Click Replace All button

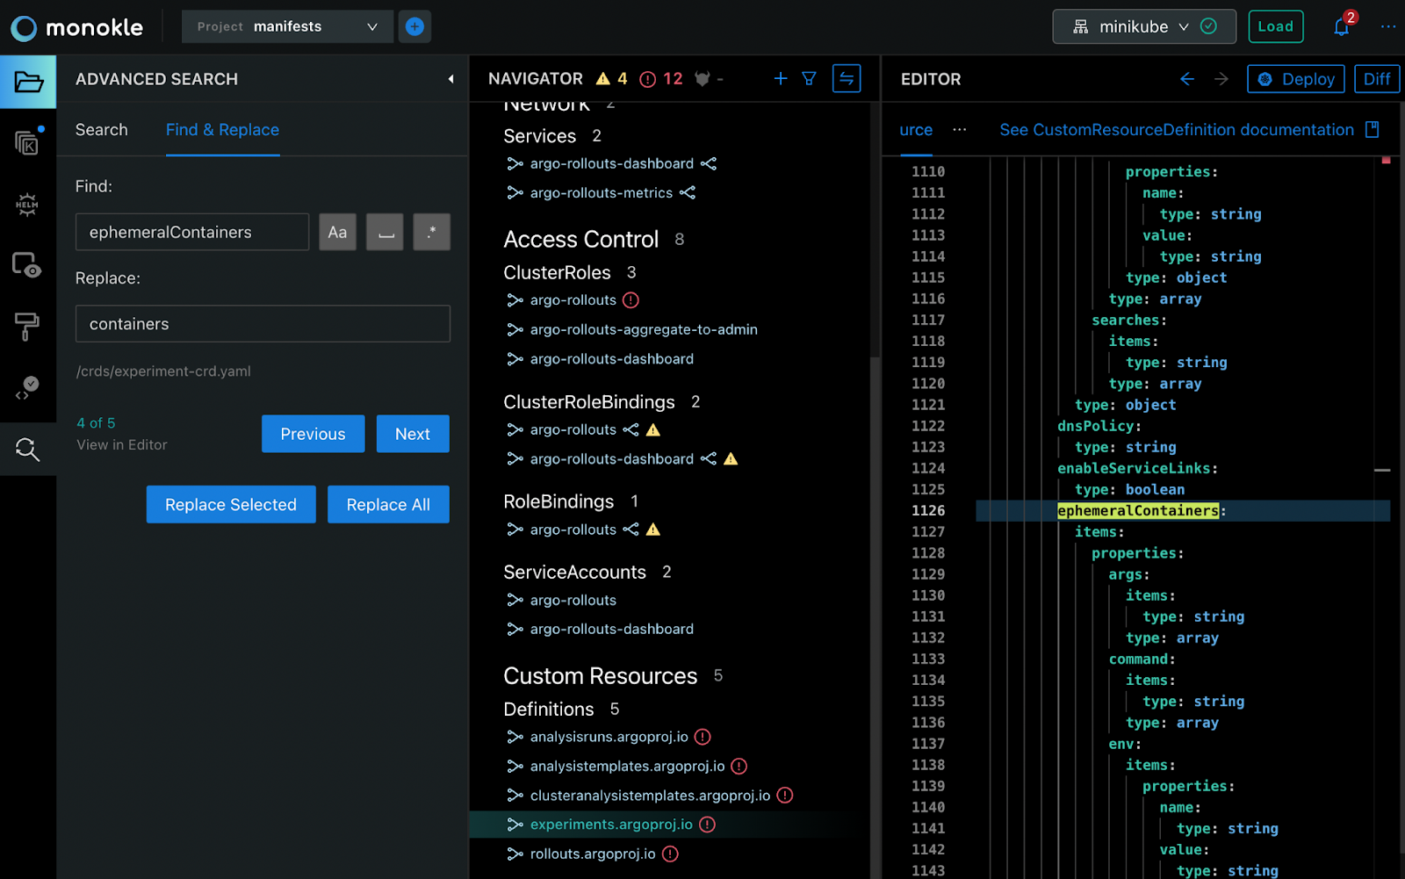[x=388, y=505]
